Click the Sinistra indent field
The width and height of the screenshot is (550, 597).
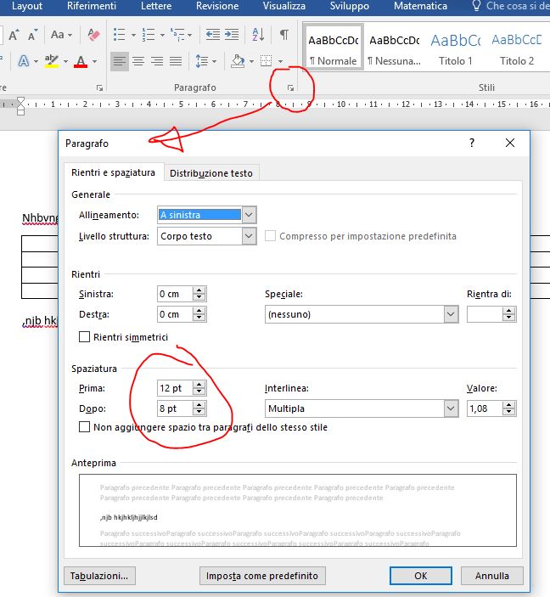tap(175, 294)
